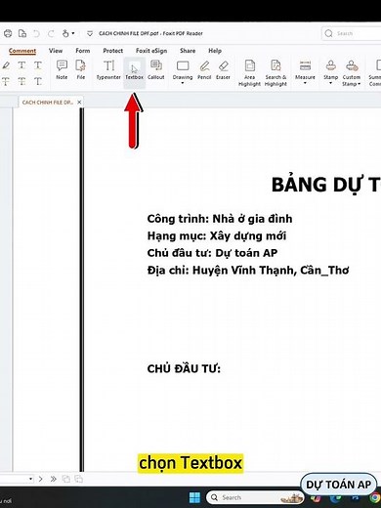Click the Search field in title bar
This screenshot has height=508, width=381.
351,33
